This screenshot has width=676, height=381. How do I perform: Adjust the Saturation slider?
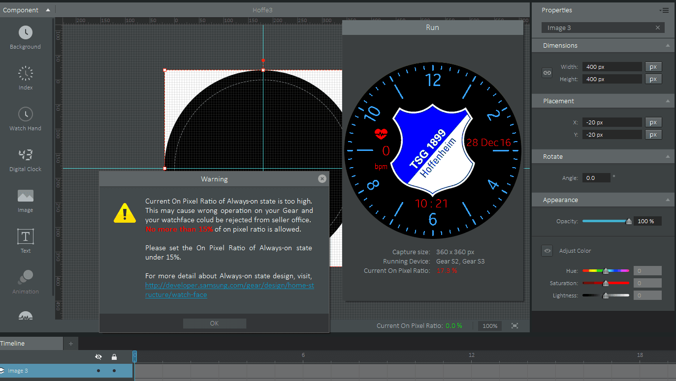click(606, 283)
